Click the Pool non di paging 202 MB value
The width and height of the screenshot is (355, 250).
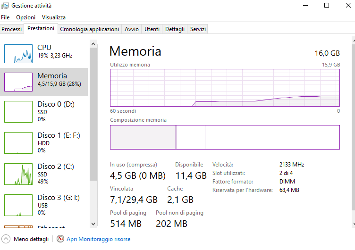tap(172, 224)
